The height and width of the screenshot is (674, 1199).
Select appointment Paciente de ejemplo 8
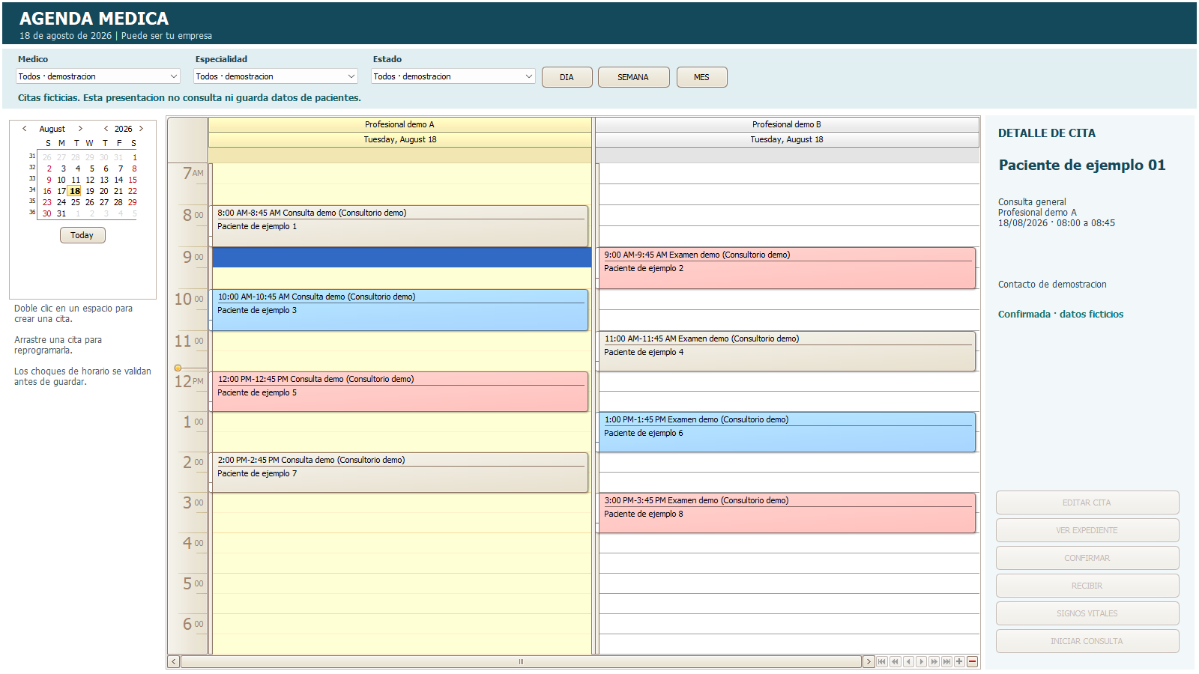[x=787, y=513]
